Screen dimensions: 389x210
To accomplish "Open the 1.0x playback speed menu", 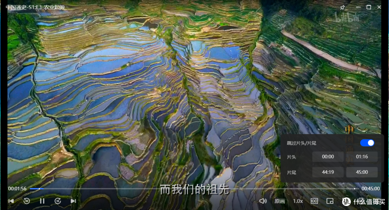I will tap(298, 201).
